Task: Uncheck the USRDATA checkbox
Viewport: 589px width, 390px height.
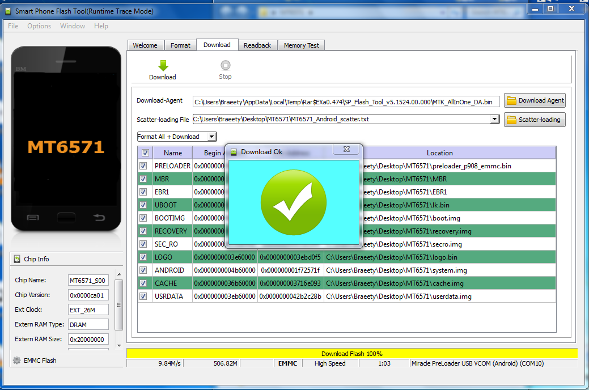Action: [143, 296]
